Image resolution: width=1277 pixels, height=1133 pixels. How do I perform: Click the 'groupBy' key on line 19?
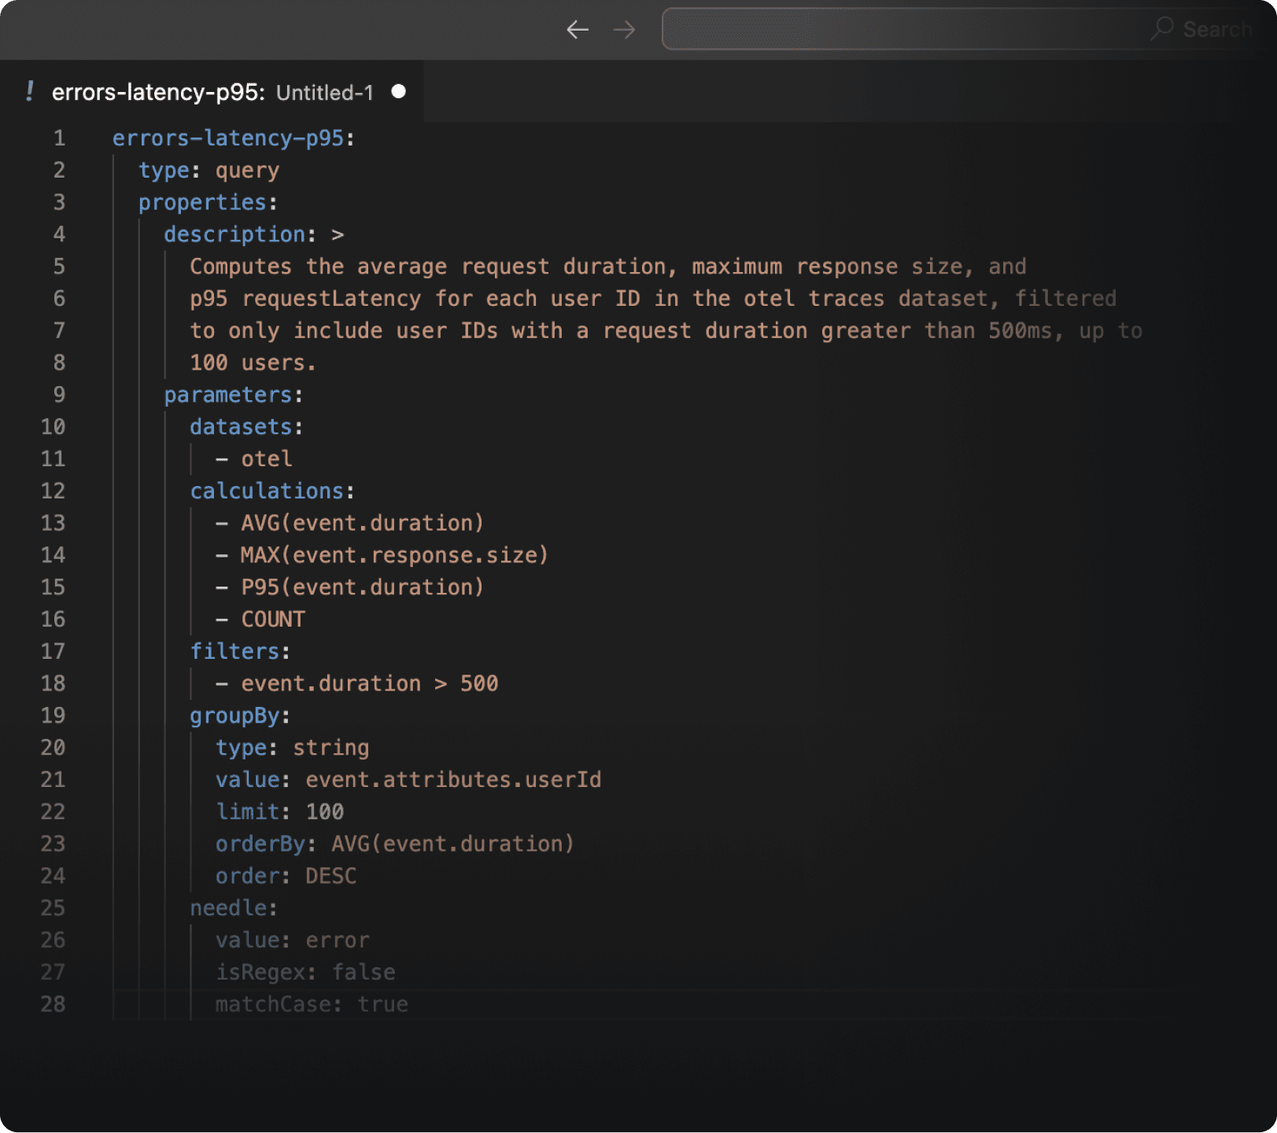coord(234,715)
